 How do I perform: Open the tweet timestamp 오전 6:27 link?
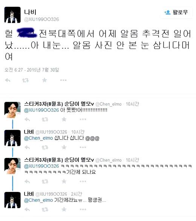pos(32,70)
